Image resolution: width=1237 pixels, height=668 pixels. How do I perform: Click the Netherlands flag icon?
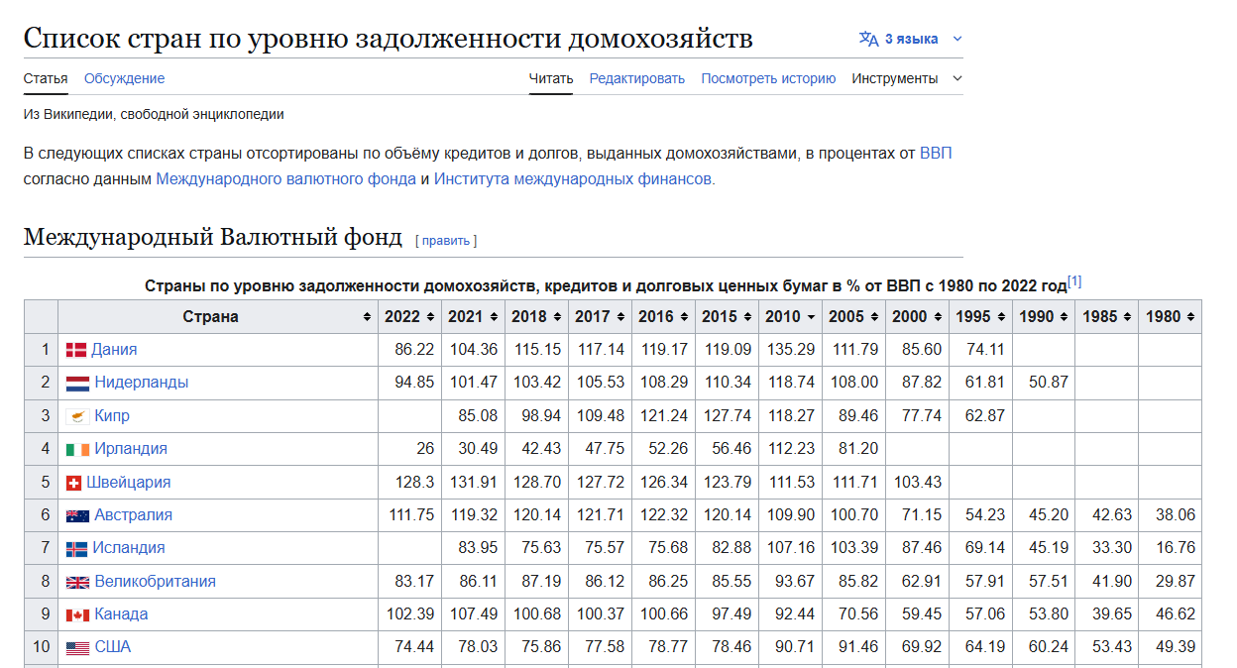[78, 383]
